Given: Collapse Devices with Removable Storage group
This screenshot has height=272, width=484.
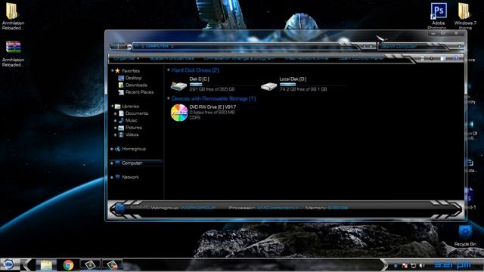Looking at the screenshot, I should (x=169, y=98).
